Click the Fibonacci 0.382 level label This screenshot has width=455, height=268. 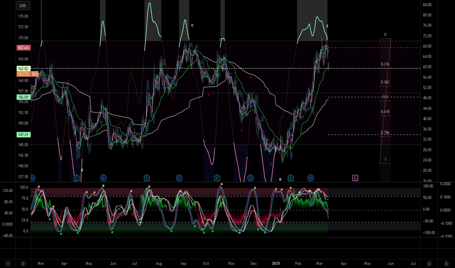385,82
